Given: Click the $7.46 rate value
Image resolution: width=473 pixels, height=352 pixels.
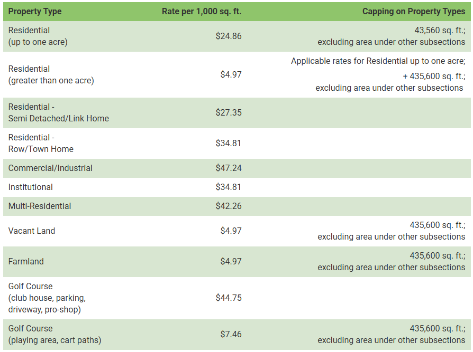Looking at the screenshot, I should coord(231,334).
